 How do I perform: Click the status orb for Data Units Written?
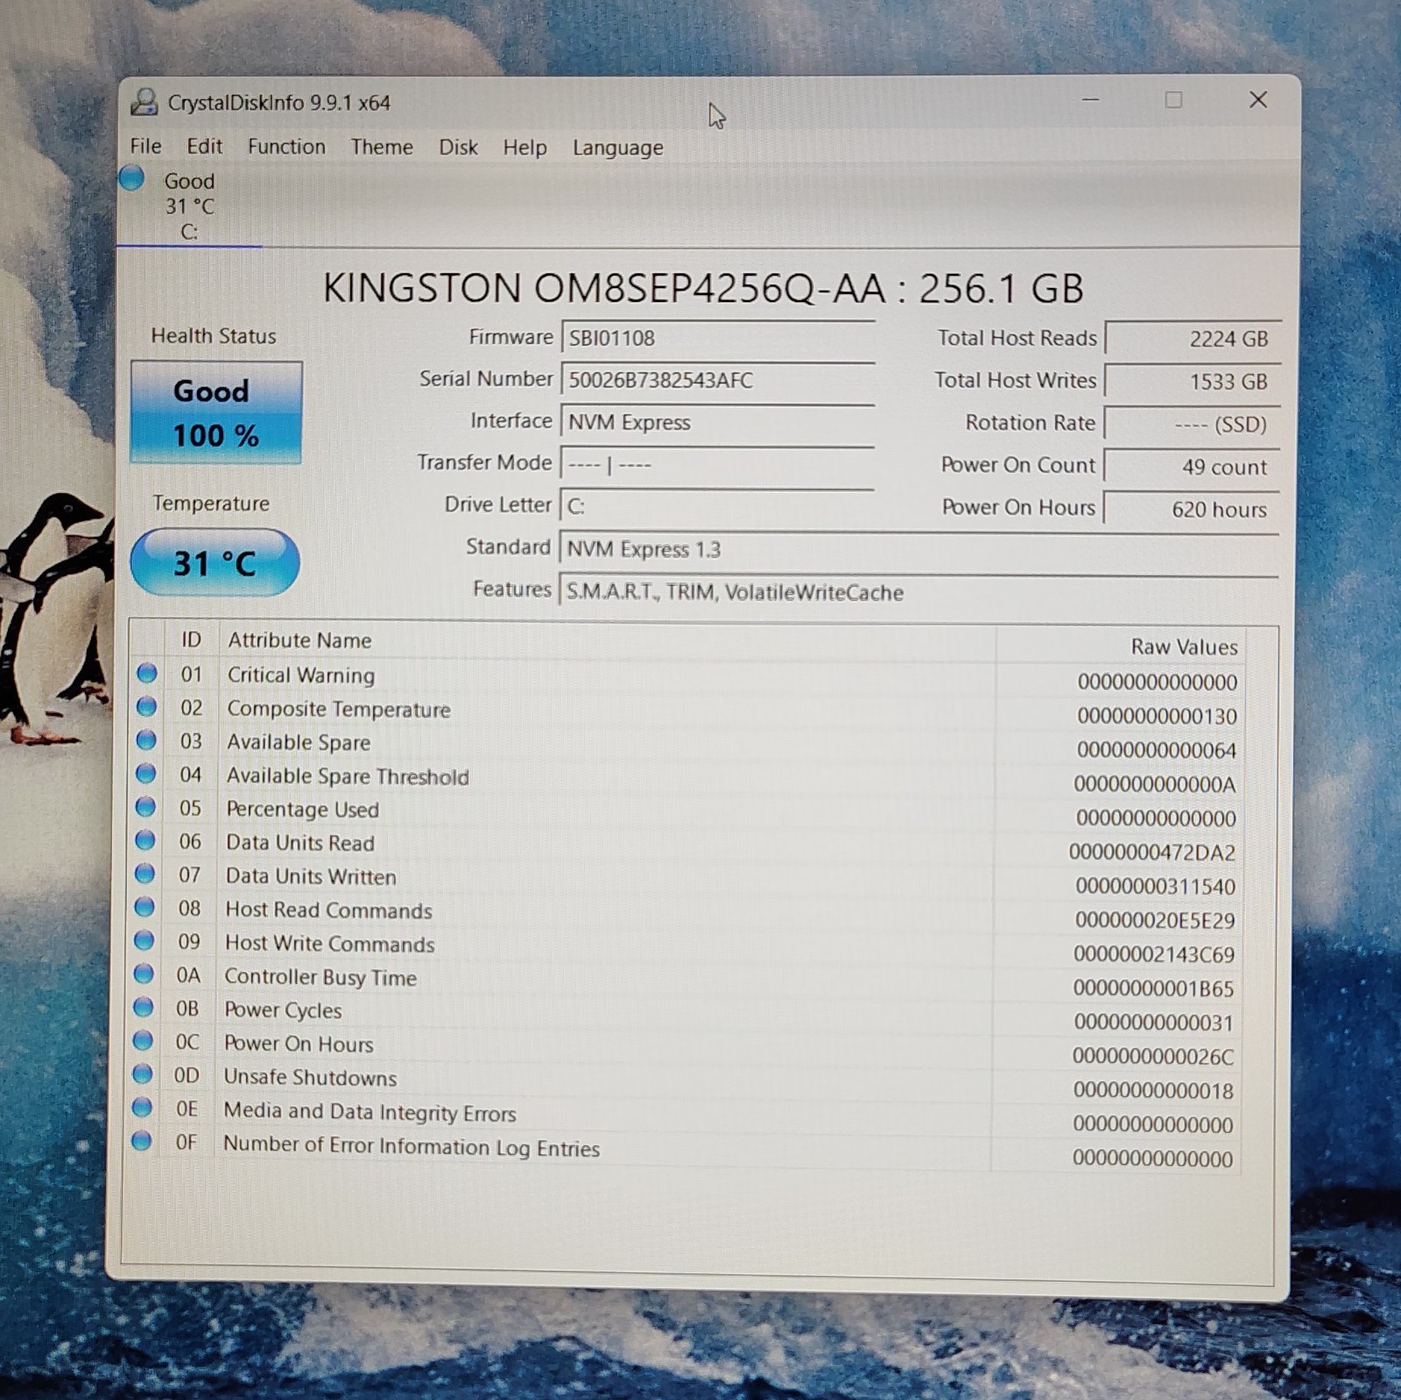pyautogui.click(x=144, y=874)
